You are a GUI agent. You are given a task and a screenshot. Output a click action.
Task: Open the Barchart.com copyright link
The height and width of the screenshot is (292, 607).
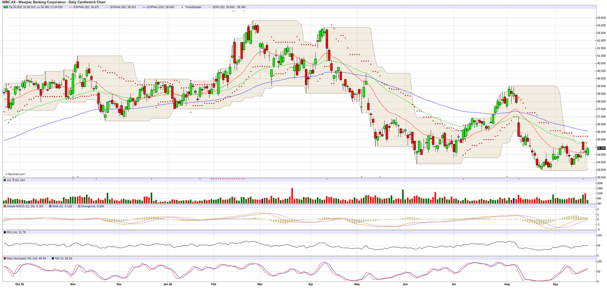15,174
